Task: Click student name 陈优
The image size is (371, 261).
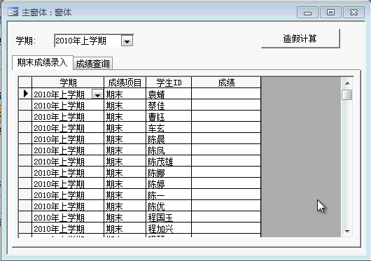Action: click(x=156, y=206)
